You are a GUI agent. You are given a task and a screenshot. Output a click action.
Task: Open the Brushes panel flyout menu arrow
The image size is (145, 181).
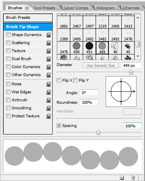[x=27, y=8]
